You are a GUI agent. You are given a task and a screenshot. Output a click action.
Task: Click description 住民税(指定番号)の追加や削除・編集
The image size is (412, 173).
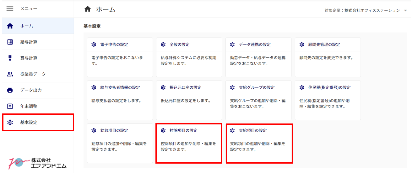[x=325, y=103]
